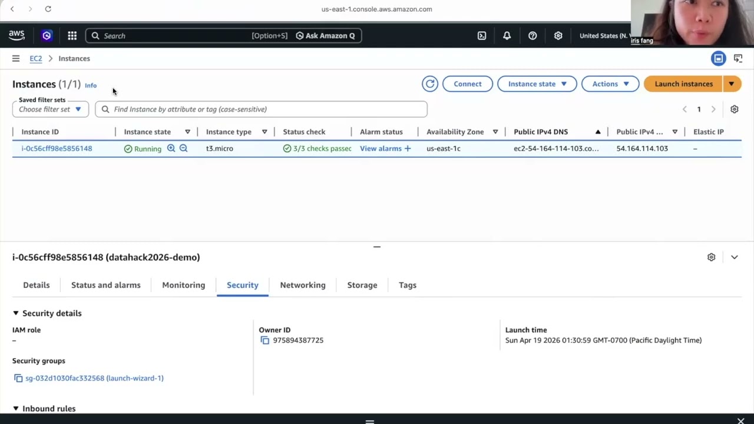Copy the security group ID
This screenshot has height=424, width=754.
(18, 378)
